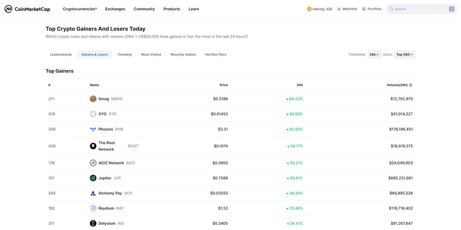This screenshot has width=461, height=230.
Task: Click the Phoenix coin logo
Action: 93,129
